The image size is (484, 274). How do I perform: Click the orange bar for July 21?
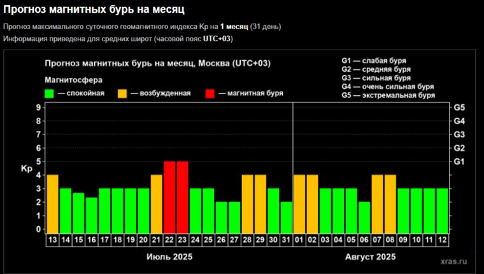coord(156,203)
